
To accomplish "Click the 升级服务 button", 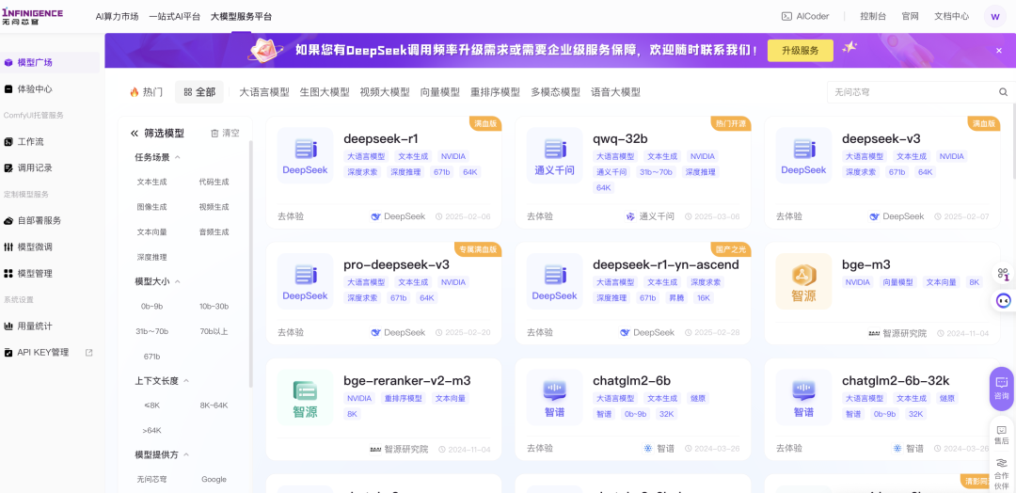I will (x=801, y=51).
